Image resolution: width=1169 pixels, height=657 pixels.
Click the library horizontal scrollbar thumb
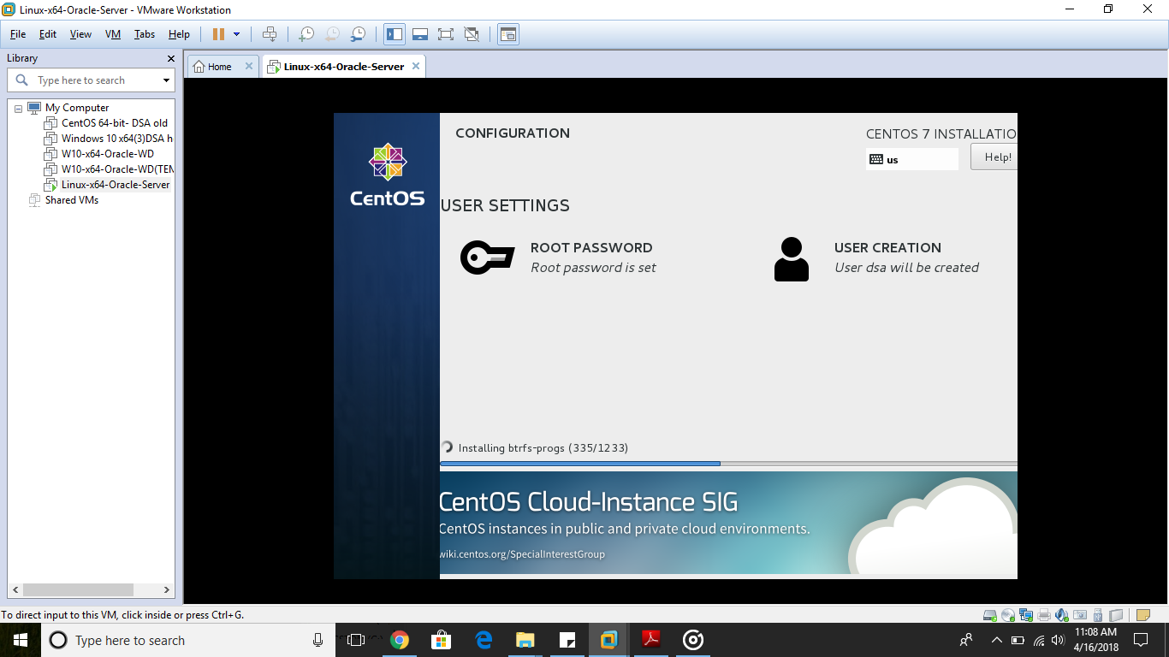tap(78, 590)
